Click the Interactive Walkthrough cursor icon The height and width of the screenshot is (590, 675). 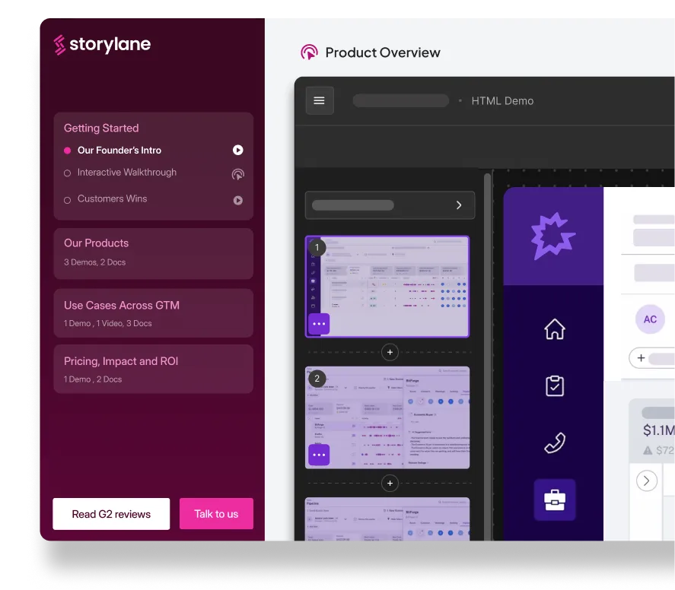pos(237,175)
